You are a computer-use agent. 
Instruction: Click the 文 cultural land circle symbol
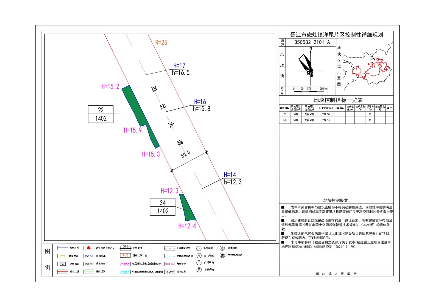(x=199, y=256)
